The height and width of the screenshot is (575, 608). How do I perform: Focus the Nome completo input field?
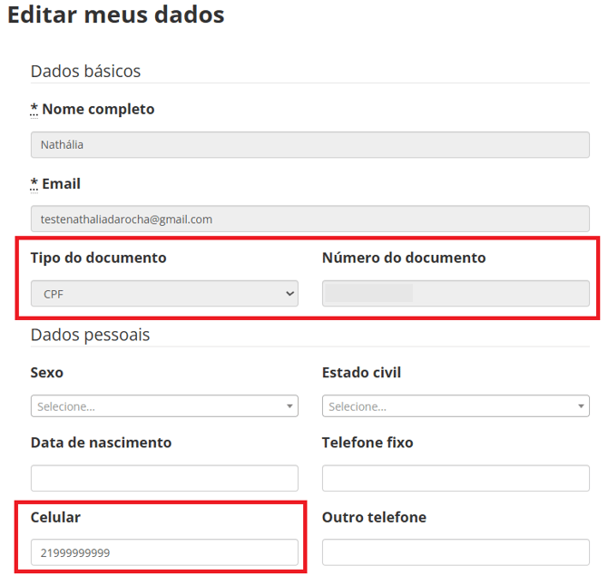pos(309,144)
